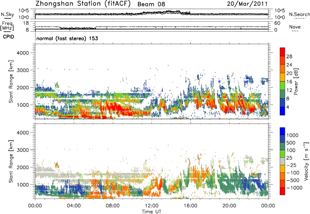Select the 'Freq. [MHz]' axis label
The width and height of the screenshot is (310, 214).
[x=7, y=26]
